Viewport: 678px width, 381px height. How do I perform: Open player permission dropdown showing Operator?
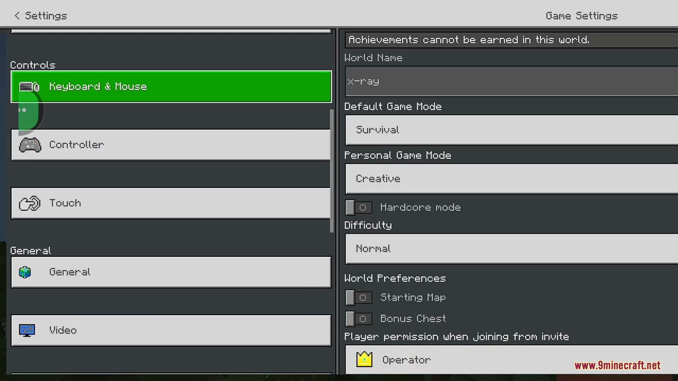coord(512,359)
